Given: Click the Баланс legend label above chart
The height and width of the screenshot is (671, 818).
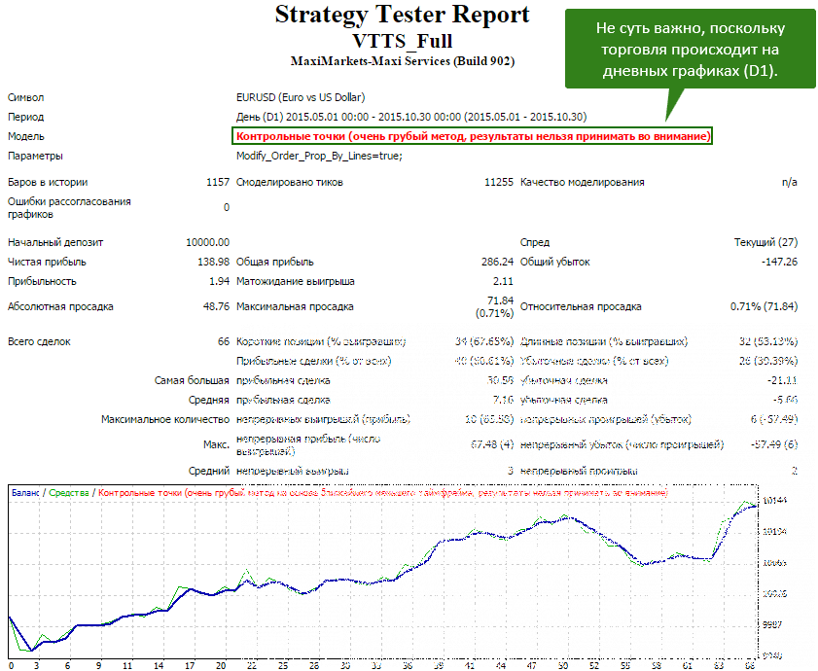Looking at the screenshot, I should pos(26,493).
